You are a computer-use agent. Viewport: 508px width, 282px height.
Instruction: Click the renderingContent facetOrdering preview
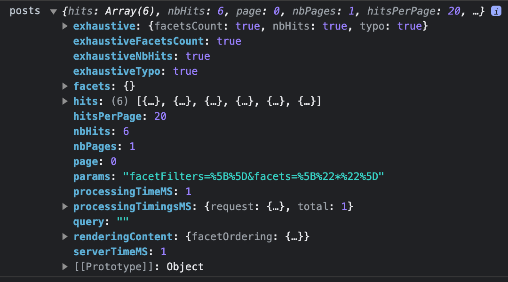point(247,237)
